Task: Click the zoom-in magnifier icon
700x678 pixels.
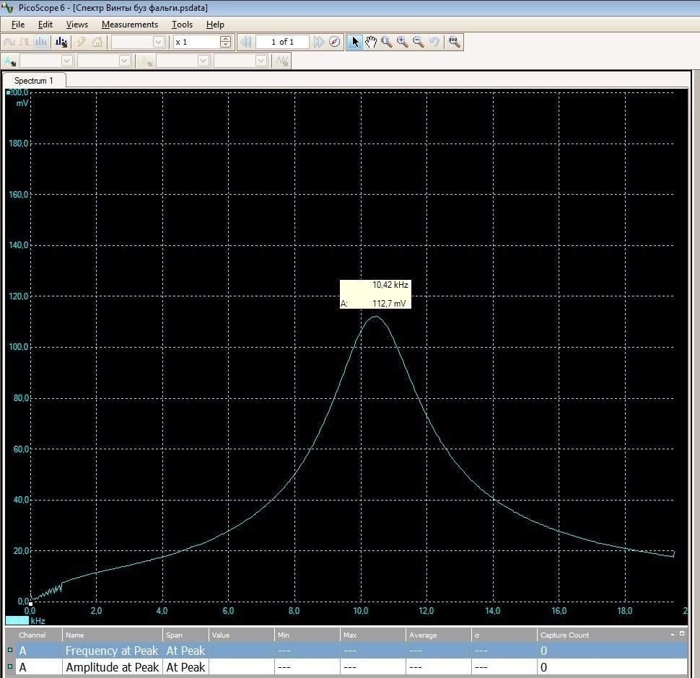Action: coord(403,42)
